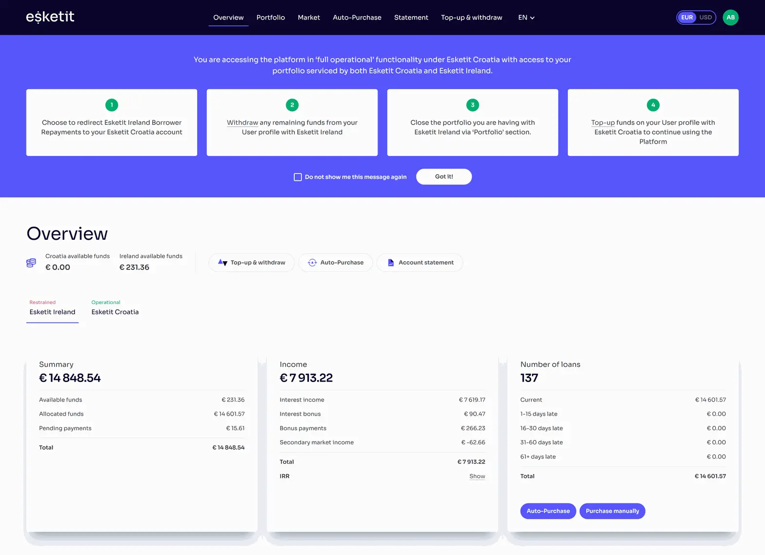Viewport: 765px width, 555px height.
Task: Click the Esketit logo
Action: coord(50,17)
